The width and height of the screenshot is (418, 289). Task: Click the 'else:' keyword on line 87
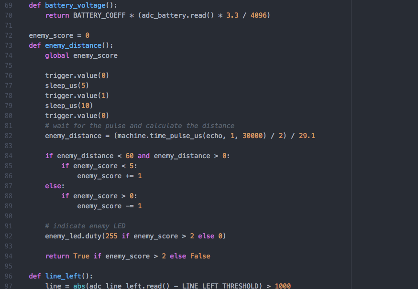click(x=55, y=186)
